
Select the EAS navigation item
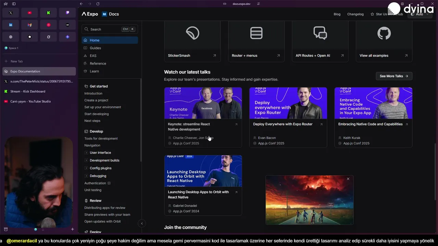[x=110, y=56]
